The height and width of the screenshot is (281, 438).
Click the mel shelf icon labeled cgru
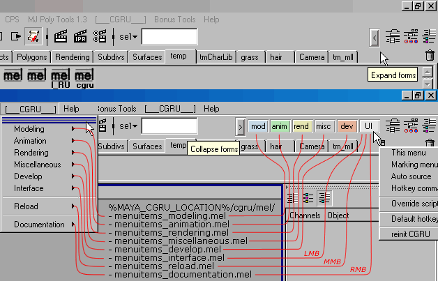coord(84,77)
